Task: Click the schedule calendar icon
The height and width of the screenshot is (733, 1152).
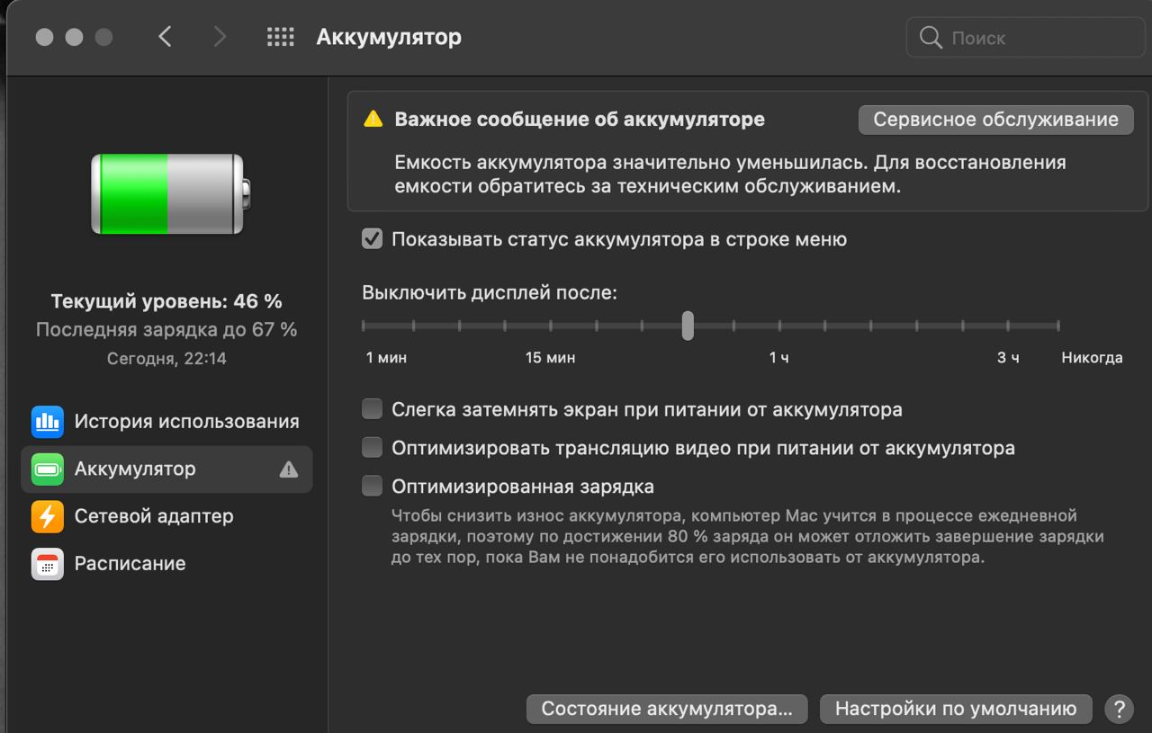Action: tap(48, 564)
